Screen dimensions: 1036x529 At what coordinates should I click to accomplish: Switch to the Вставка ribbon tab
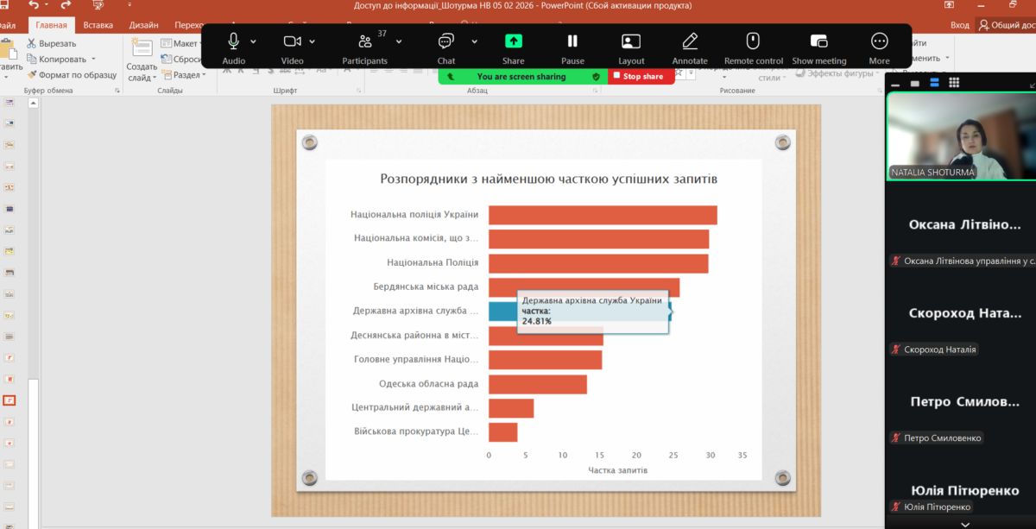98,25
